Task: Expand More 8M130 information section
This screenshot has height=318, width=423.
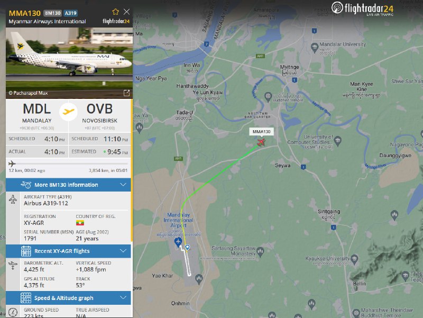Action: (x=69, y=185)
